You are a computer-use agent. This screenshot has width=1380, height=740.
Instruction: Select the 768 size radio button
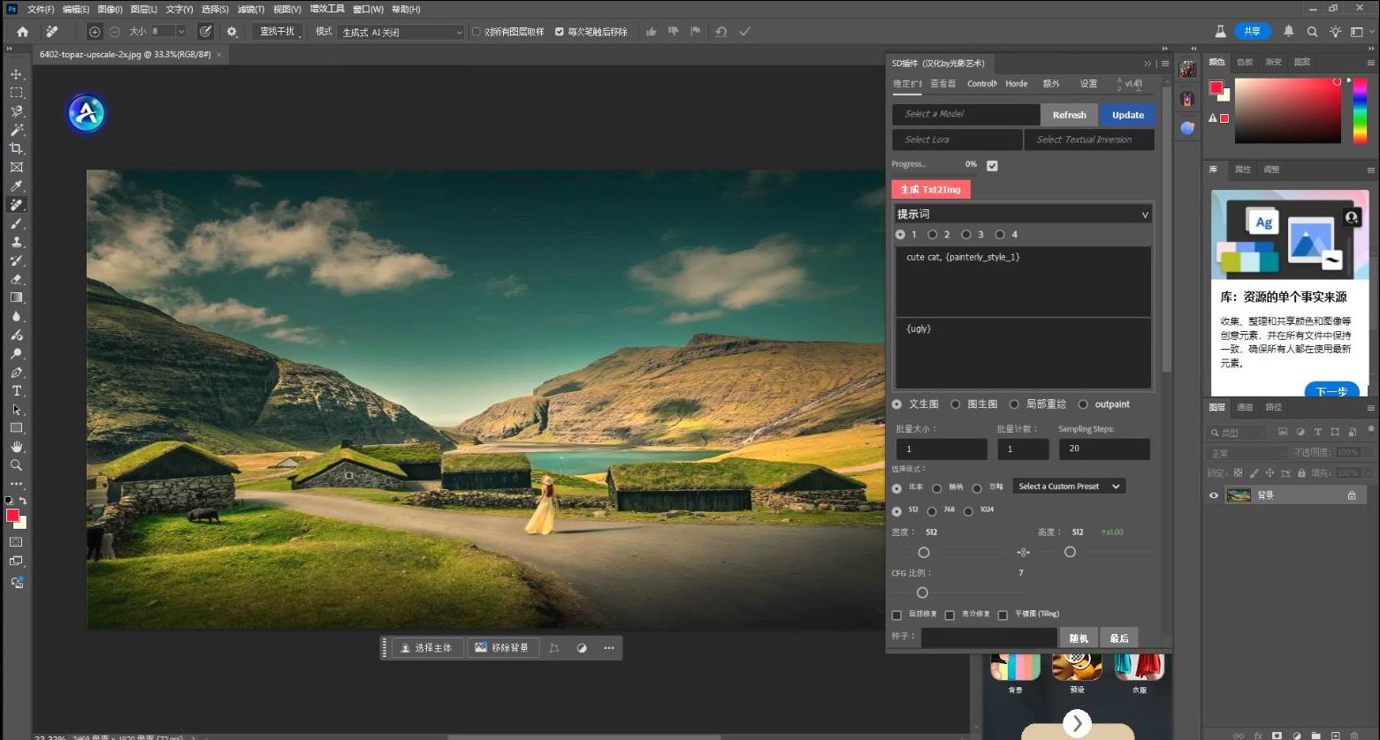tap(932, 511)
